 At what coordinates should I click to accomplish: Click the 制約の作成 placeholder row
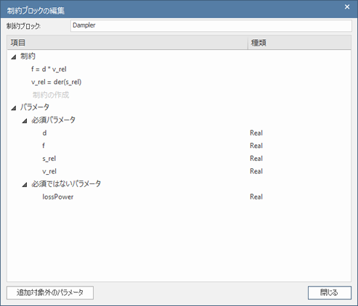[x=51, y=95]
